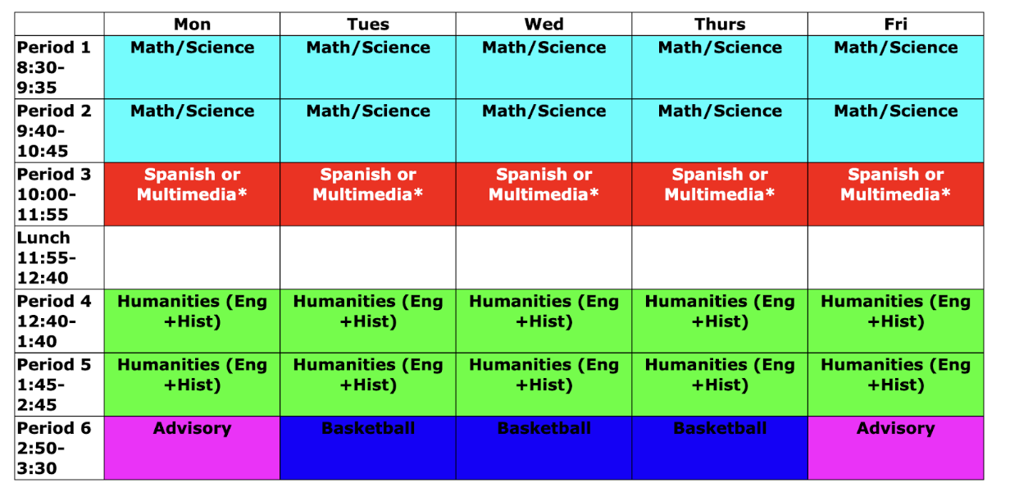The image size is (1010, 492).
Task: Click the Fri column header
Action: (x=895, y=24)
